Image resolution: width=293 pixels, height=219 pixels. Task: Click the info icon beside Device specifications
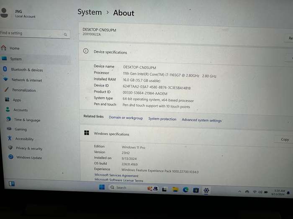[86, 51]
